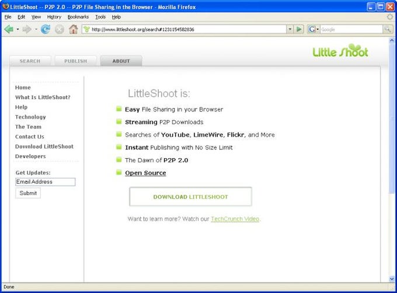Click the TechCrunch Video link
Viewport: 397px width, 293px height.
click(235, 219)
